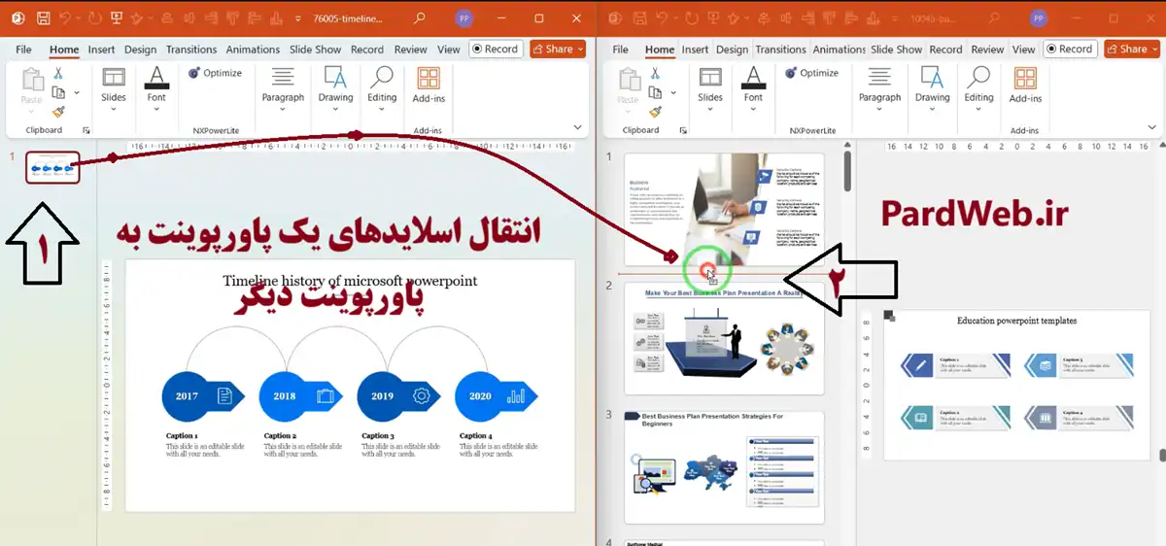This screenshot has height=546, width=1166.
Task: Collapse the ribbon chevron in left window
Action: 578,127
